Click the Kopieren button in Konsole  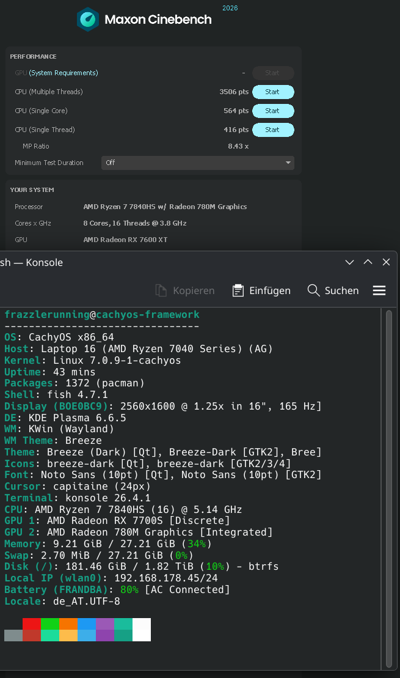pos(185,290)
